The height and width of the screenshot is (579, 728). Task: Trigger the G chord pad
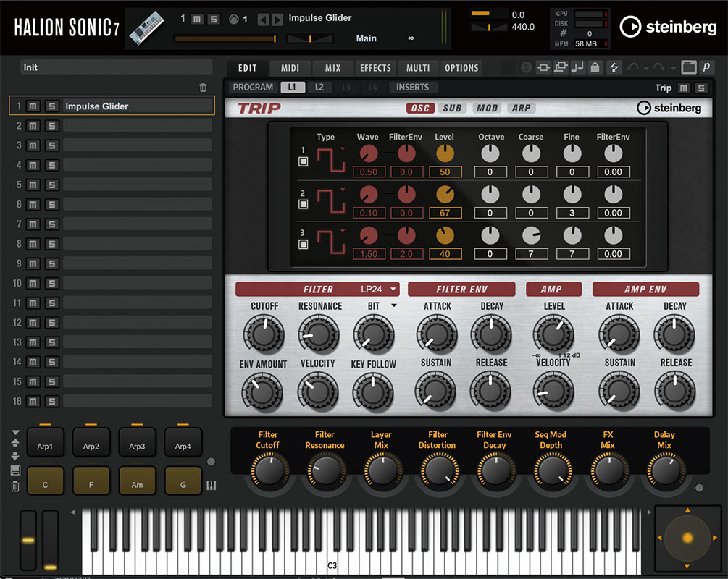click(183, 481)
